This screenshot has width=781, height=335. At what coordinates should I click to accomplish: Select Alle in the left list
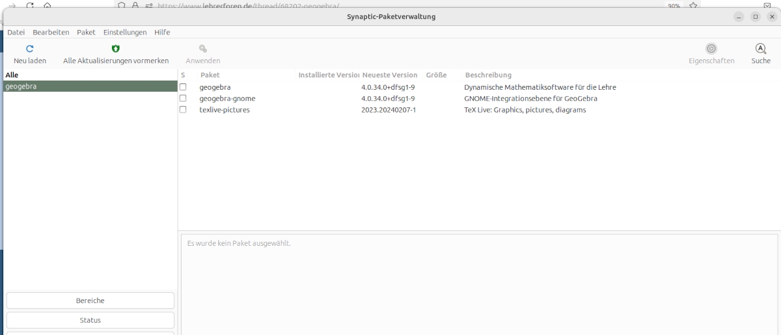12,75
